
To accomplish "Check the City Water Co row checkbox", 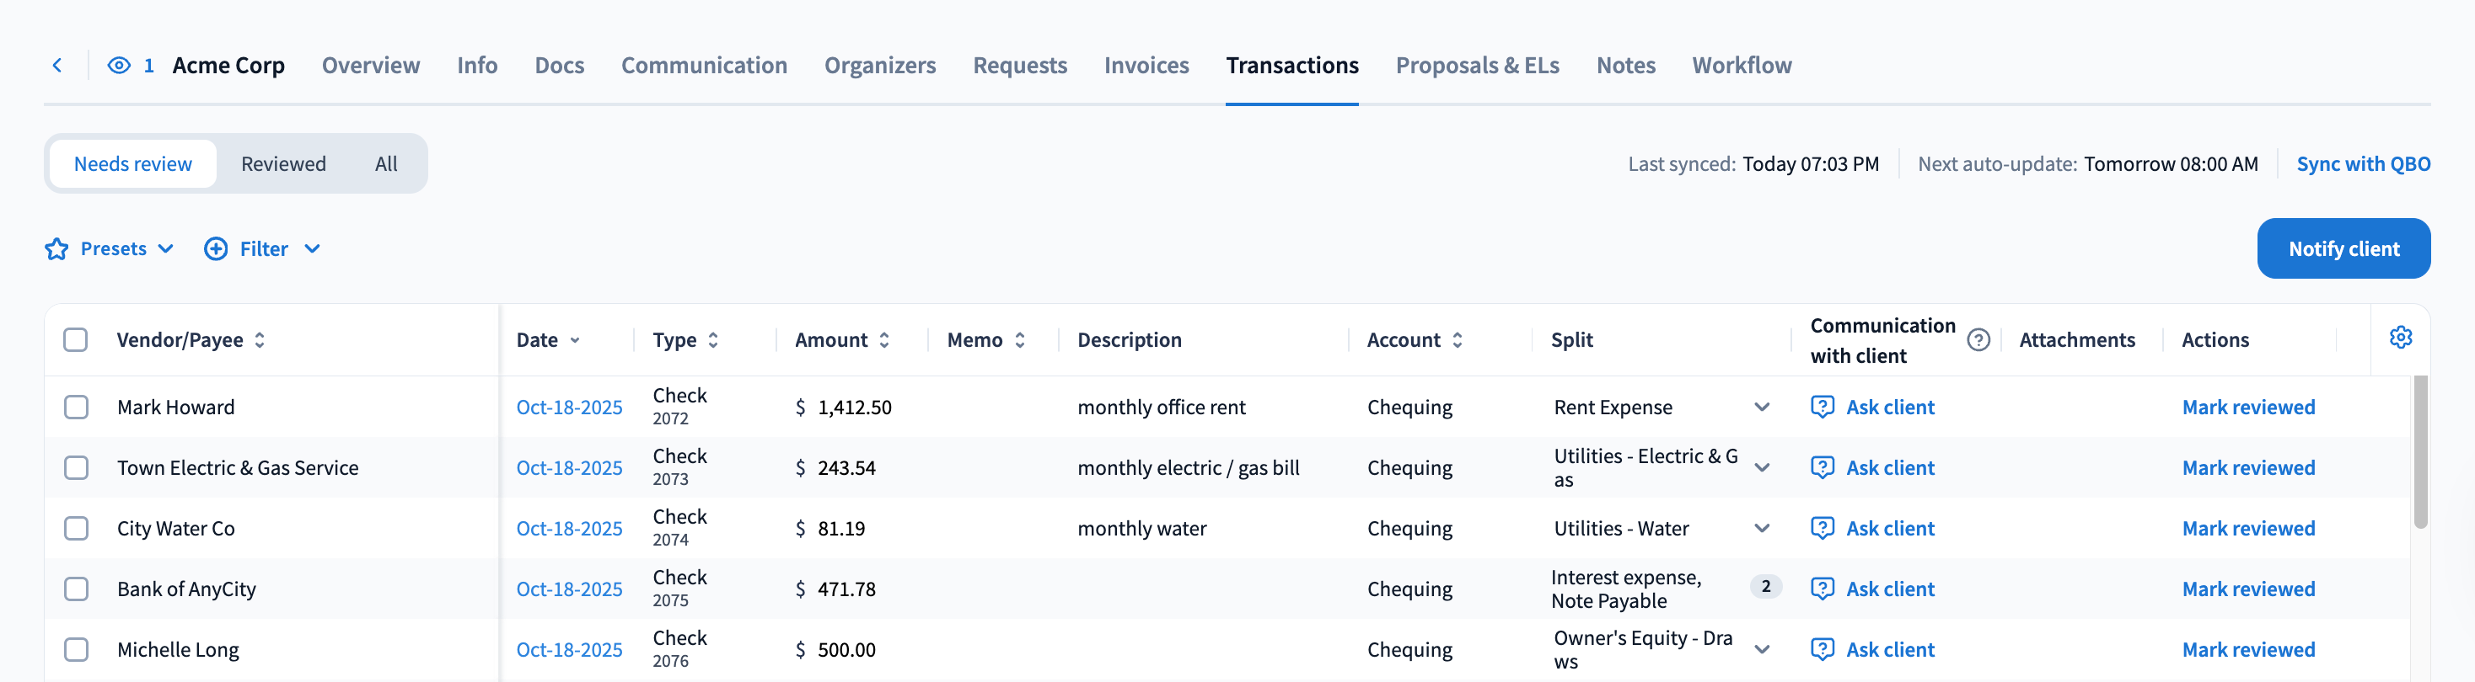I will coord(76,528).
